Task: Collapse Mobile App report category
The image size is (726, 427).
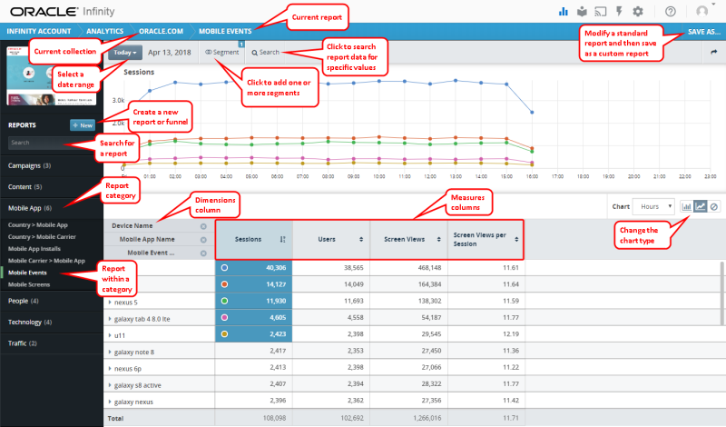Action: 30,208
